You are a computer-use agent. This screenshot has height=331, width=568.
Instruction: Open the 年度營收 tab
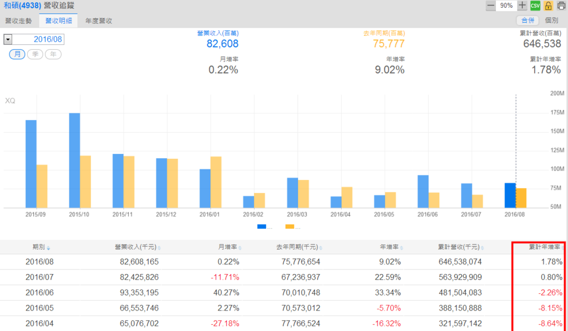tap(99, 20)
